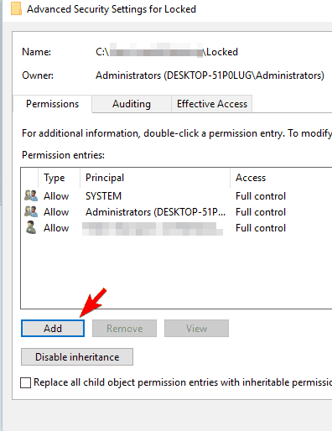The height and width of the screenshot is (431, 332).
Task: Click the Remove button
Action: tap(124, 328)
